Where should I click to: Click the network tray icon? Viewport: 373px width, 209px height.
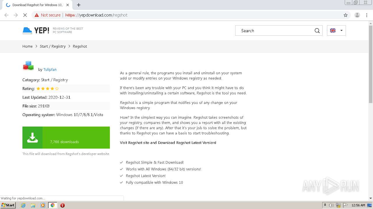pyautogui.click(x=338, y=205)
